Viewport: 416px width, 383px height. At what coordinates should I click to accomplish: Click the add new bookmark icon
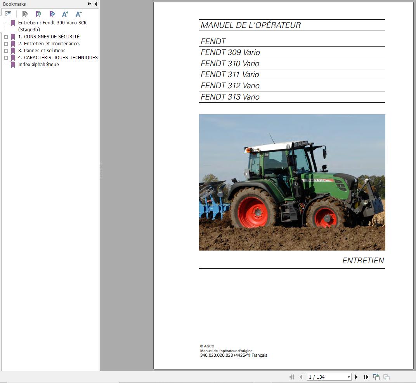click(38, 14)
